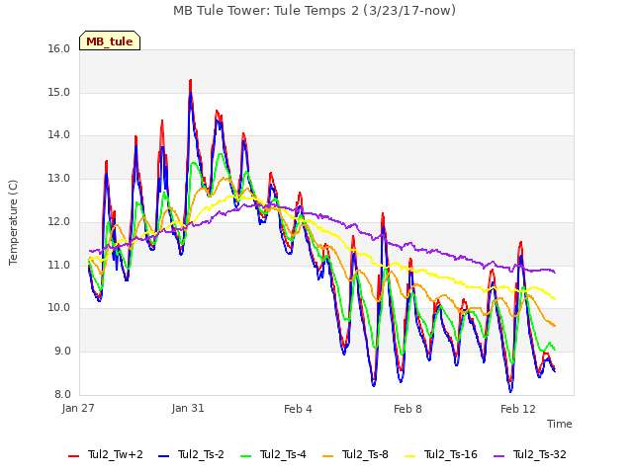Image resolution: width=633 pixels, height=474 pixels.
Task: Select the Tul2_Ts-32 legend label
Action: click(540, 454)
